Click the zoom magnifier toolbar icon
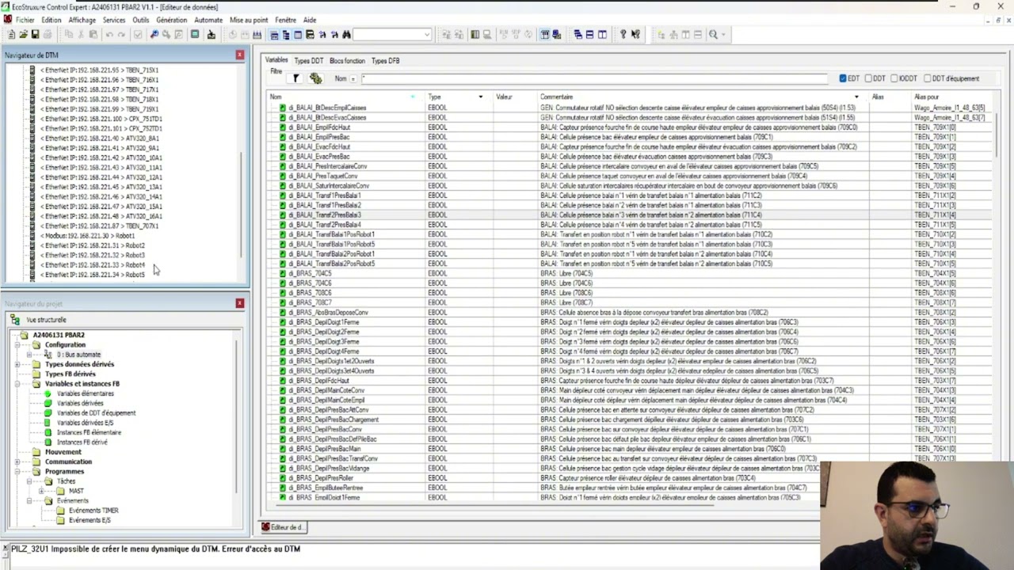Viewport: 1014px width, 570px height. coord(713,34)
